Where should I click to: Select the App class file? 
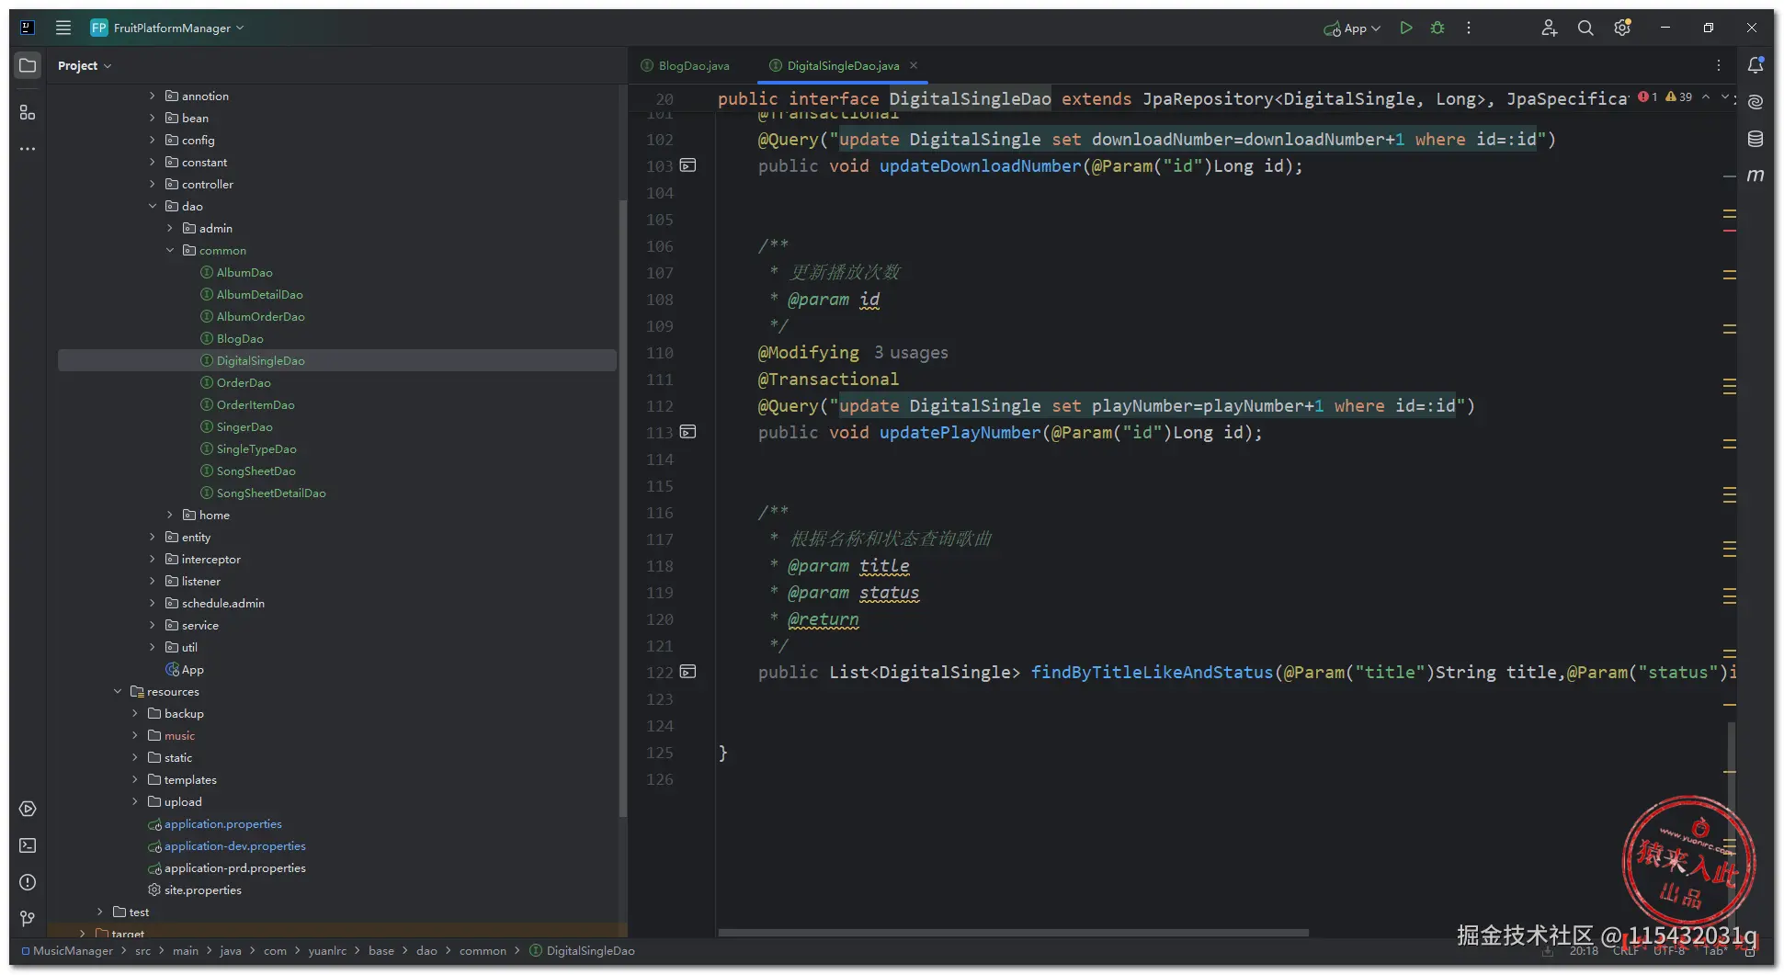tap(192, 669)
